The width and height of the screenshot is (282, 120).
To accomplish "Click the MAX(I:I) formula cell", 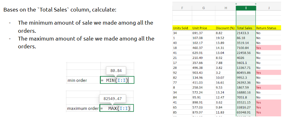I will [117, 108].
